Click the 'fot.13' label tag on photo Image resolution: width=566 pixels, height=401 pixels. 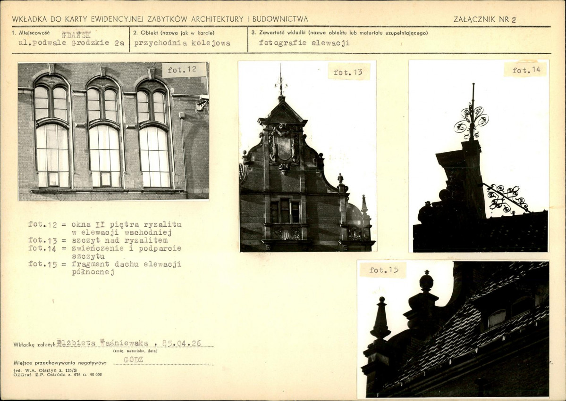(349, 72)
